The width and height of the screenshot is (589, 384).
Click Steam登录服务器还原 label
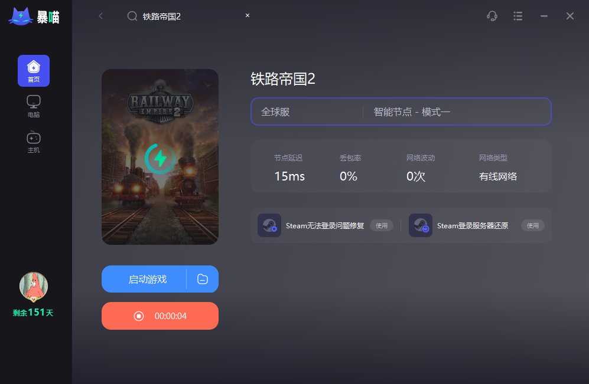click(473, 226)
